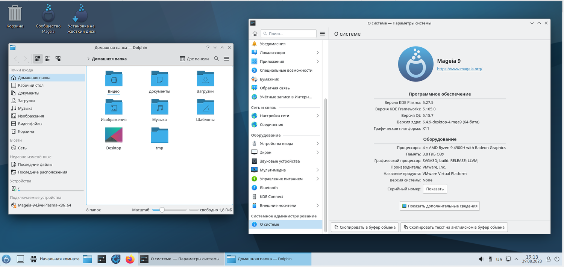This screenshot has height=267, width=564.
Task: Select Изображения in Dolphin places sidebar
Action: click(47, 116)
